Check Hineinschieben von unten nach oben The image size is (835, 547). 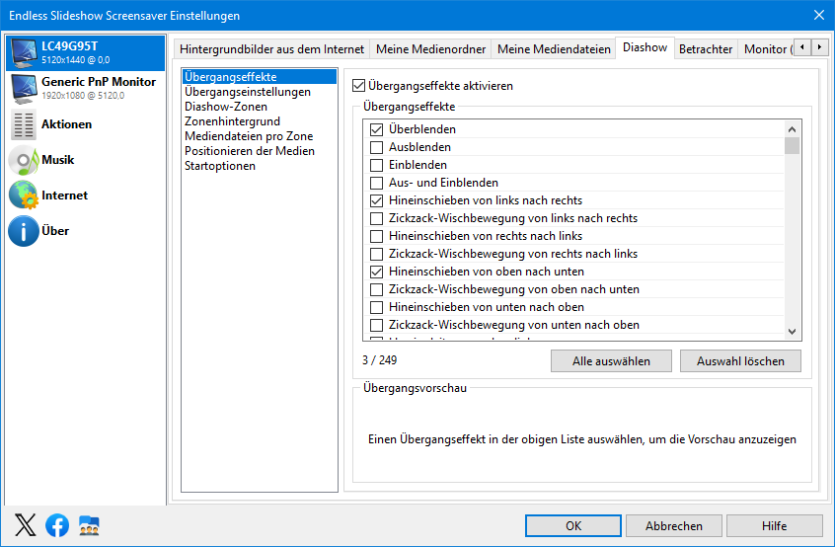(376, 307)
